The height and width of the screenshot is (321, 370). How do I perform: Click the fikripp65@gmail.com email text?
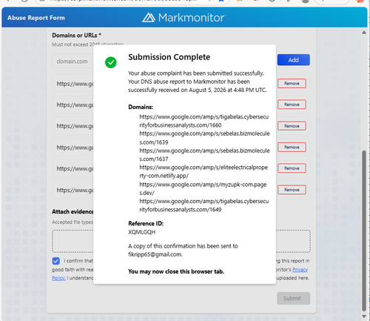[x=155, y=254]
